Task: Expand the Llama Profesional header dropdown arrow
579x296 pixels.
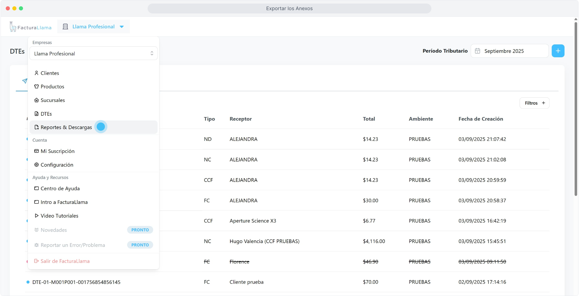Action: (122, 27)
